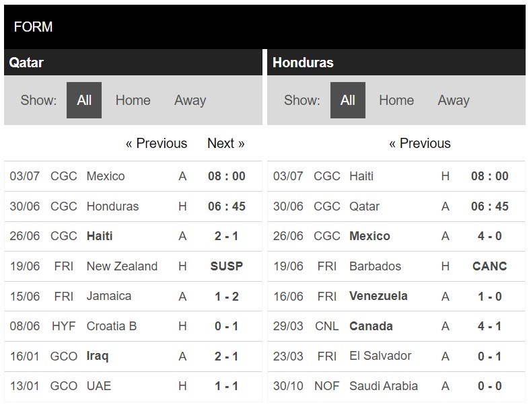
Task: Select the All filter under Qatar
Action: 84,100
